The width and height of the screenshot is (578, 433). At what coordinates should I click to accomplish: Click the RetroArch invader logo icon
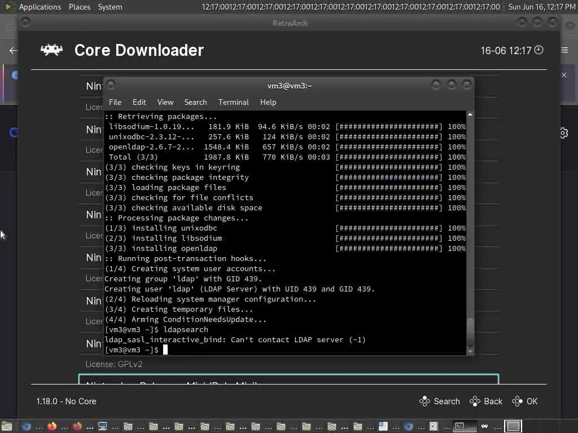51,50
